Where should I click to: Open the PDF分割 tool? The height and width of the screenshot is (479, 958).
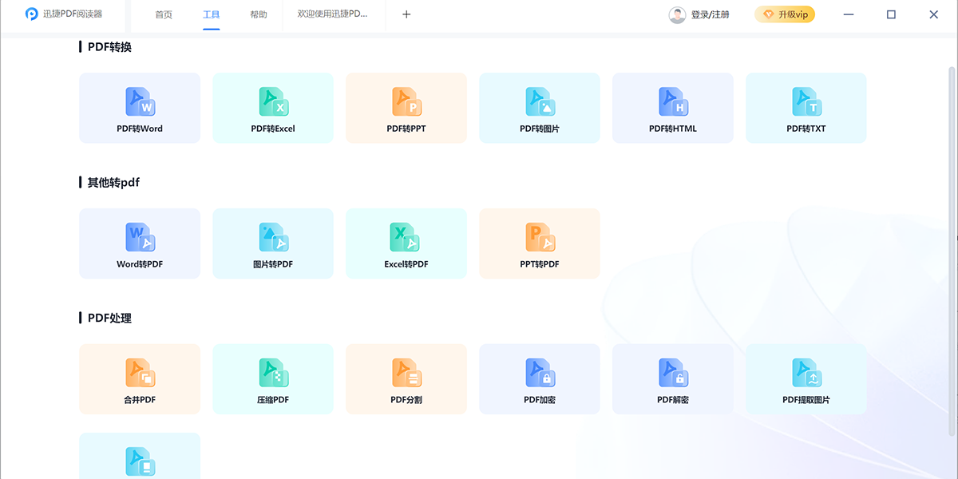pos(406,379)
